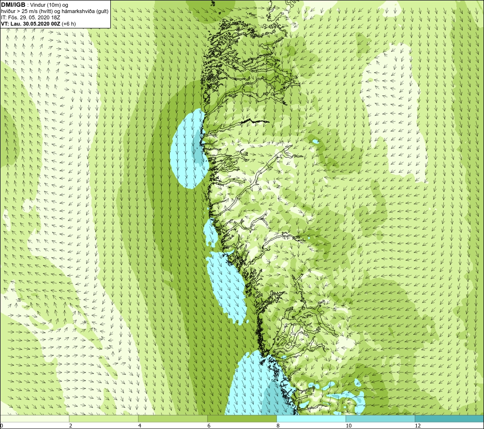
Task: Click the 6–8 m/s dark green scale segment
Action: 242,418
